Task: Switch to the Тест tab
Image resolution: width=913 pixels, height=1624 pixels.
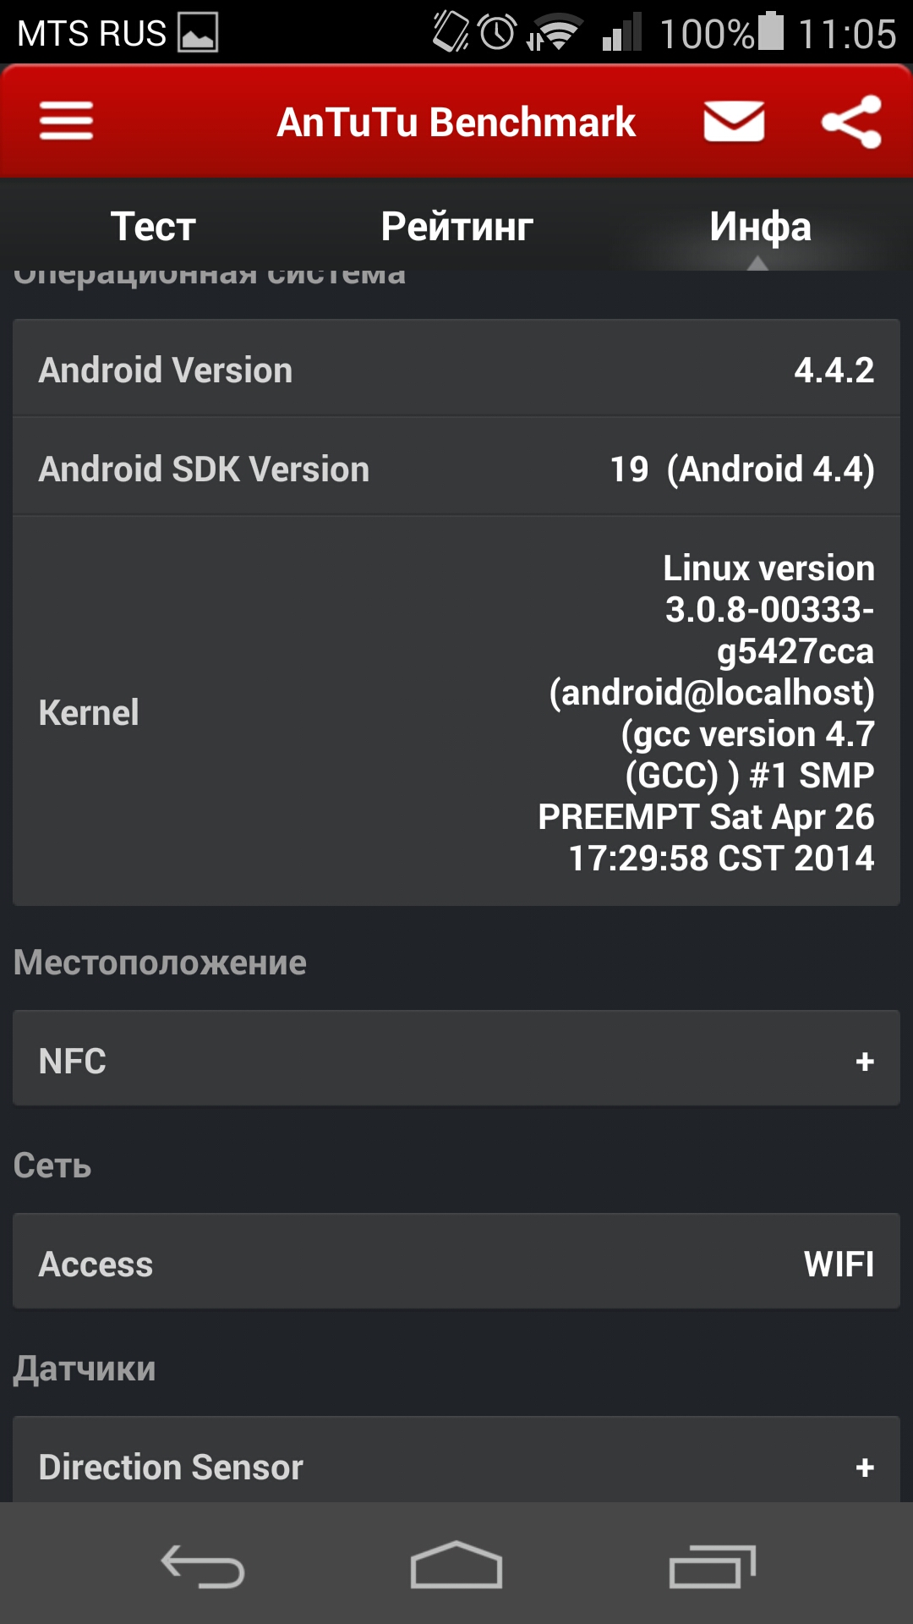Action: [x=153, y=226]
